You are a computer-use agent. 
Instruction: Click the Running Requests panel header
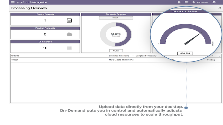pos(45,14)
